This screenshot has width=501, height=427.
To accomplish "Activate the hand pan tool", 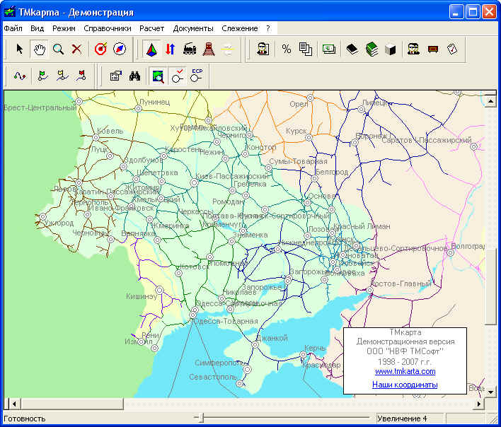I will (x=40, y=49).
